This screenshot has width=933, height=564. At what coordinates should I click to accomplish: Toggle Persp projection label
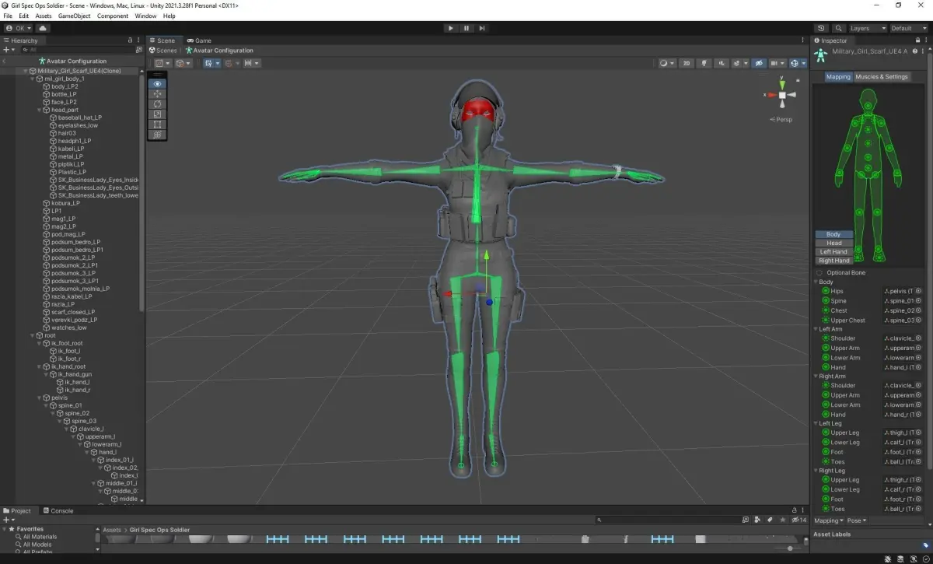[781, 119]
